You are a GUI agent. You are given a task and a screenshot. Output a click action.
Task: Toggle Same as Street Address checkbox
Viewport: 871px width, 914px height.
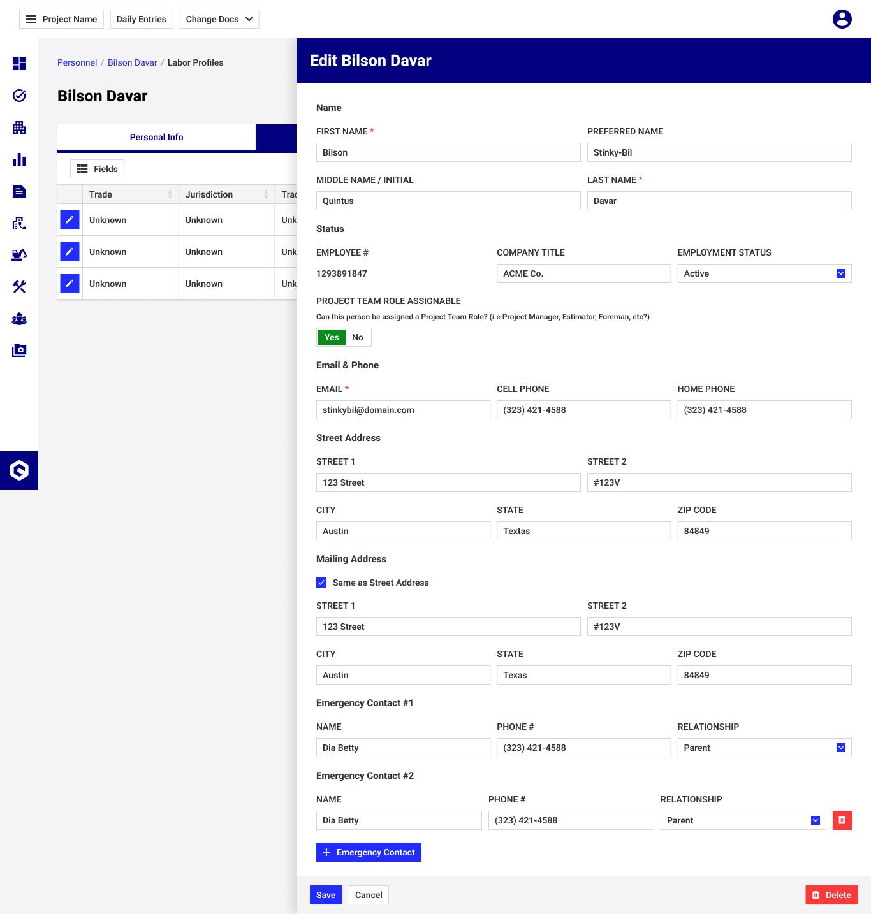coord(322,583)
